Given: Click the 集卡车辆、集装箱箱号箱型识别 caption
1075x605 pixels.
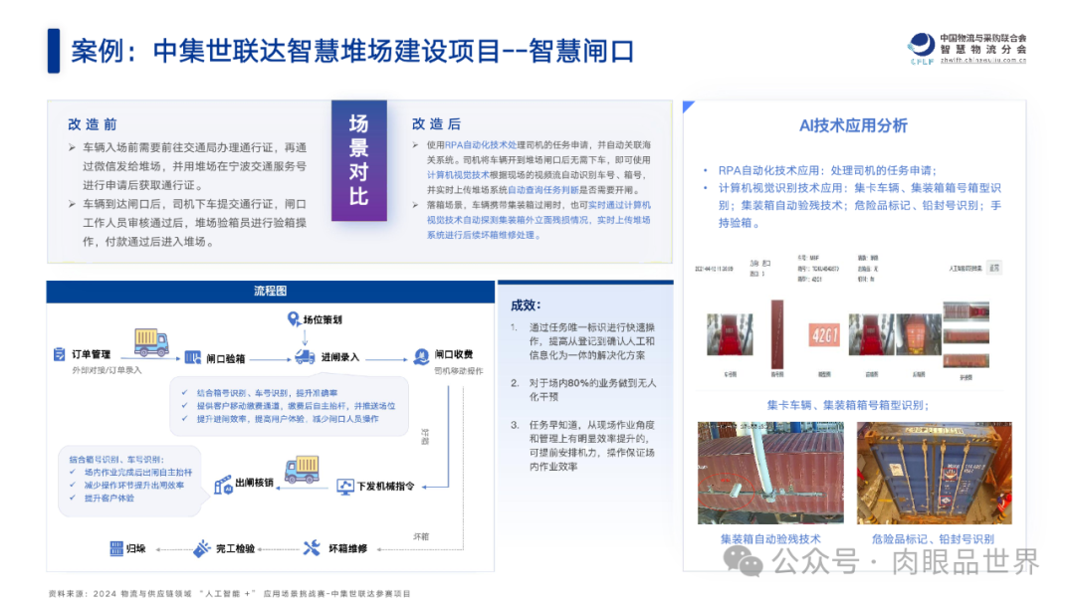Looking at the screenshot, I should click(x=847, y=405).
